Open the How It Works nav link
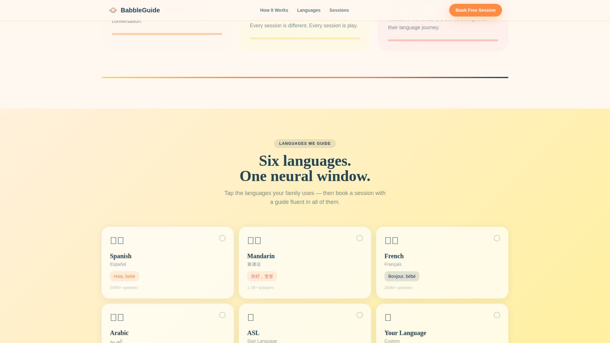Viewport: 610px width, 343px height. [x=274, y=10]
